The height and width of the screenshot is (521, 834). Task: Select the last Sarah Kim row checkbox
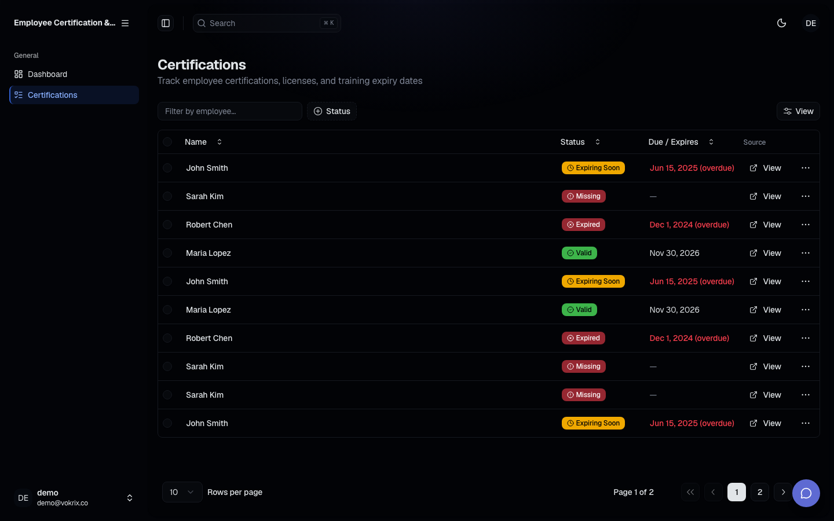[167, 395]
